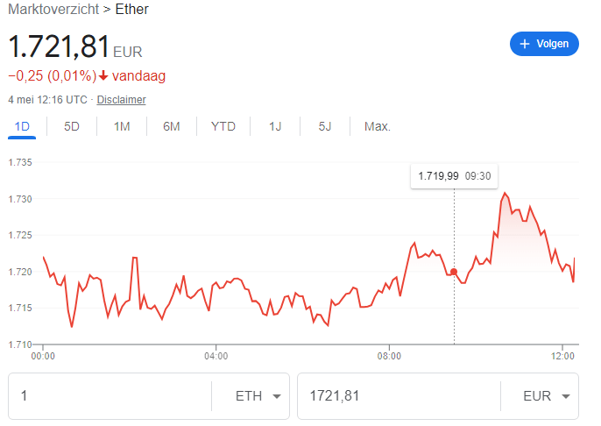
Task: Switch to the 1M time range tab
Action: (x=122, y=126)
